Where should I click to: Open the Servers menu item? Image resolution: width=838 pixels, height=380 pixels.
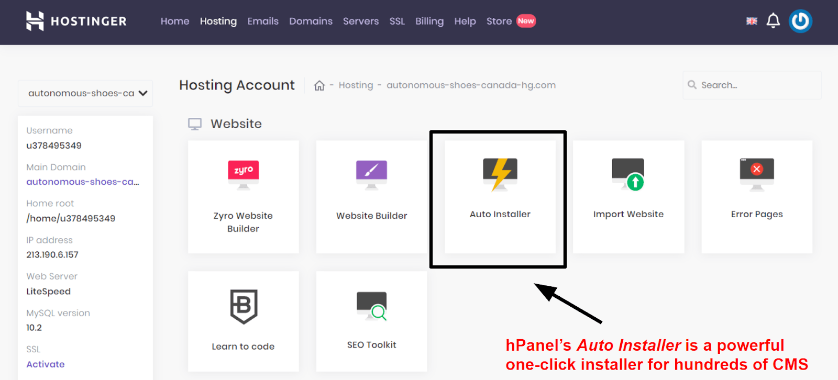click(361, 21)
